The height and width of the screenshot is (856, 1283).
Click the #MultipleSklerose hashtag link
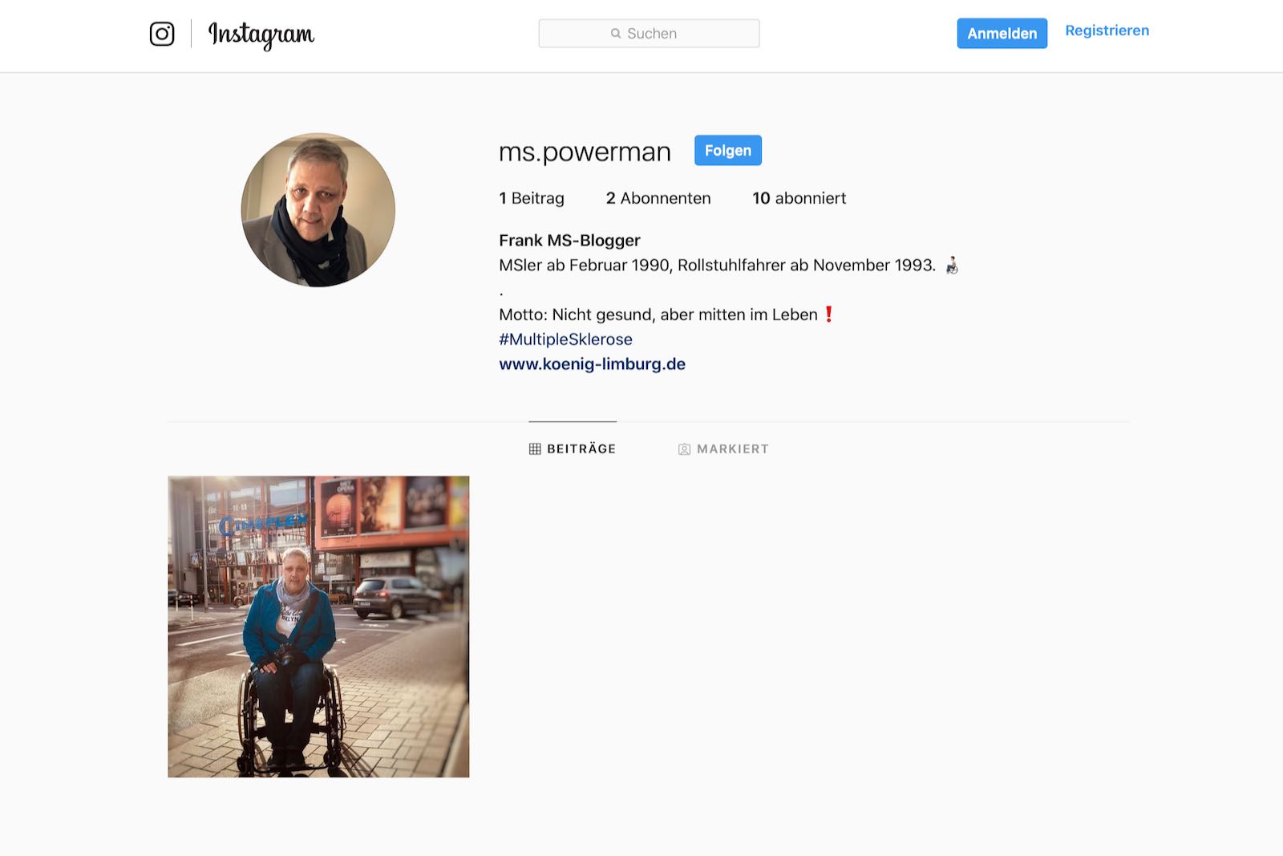(x=565, y=339)
